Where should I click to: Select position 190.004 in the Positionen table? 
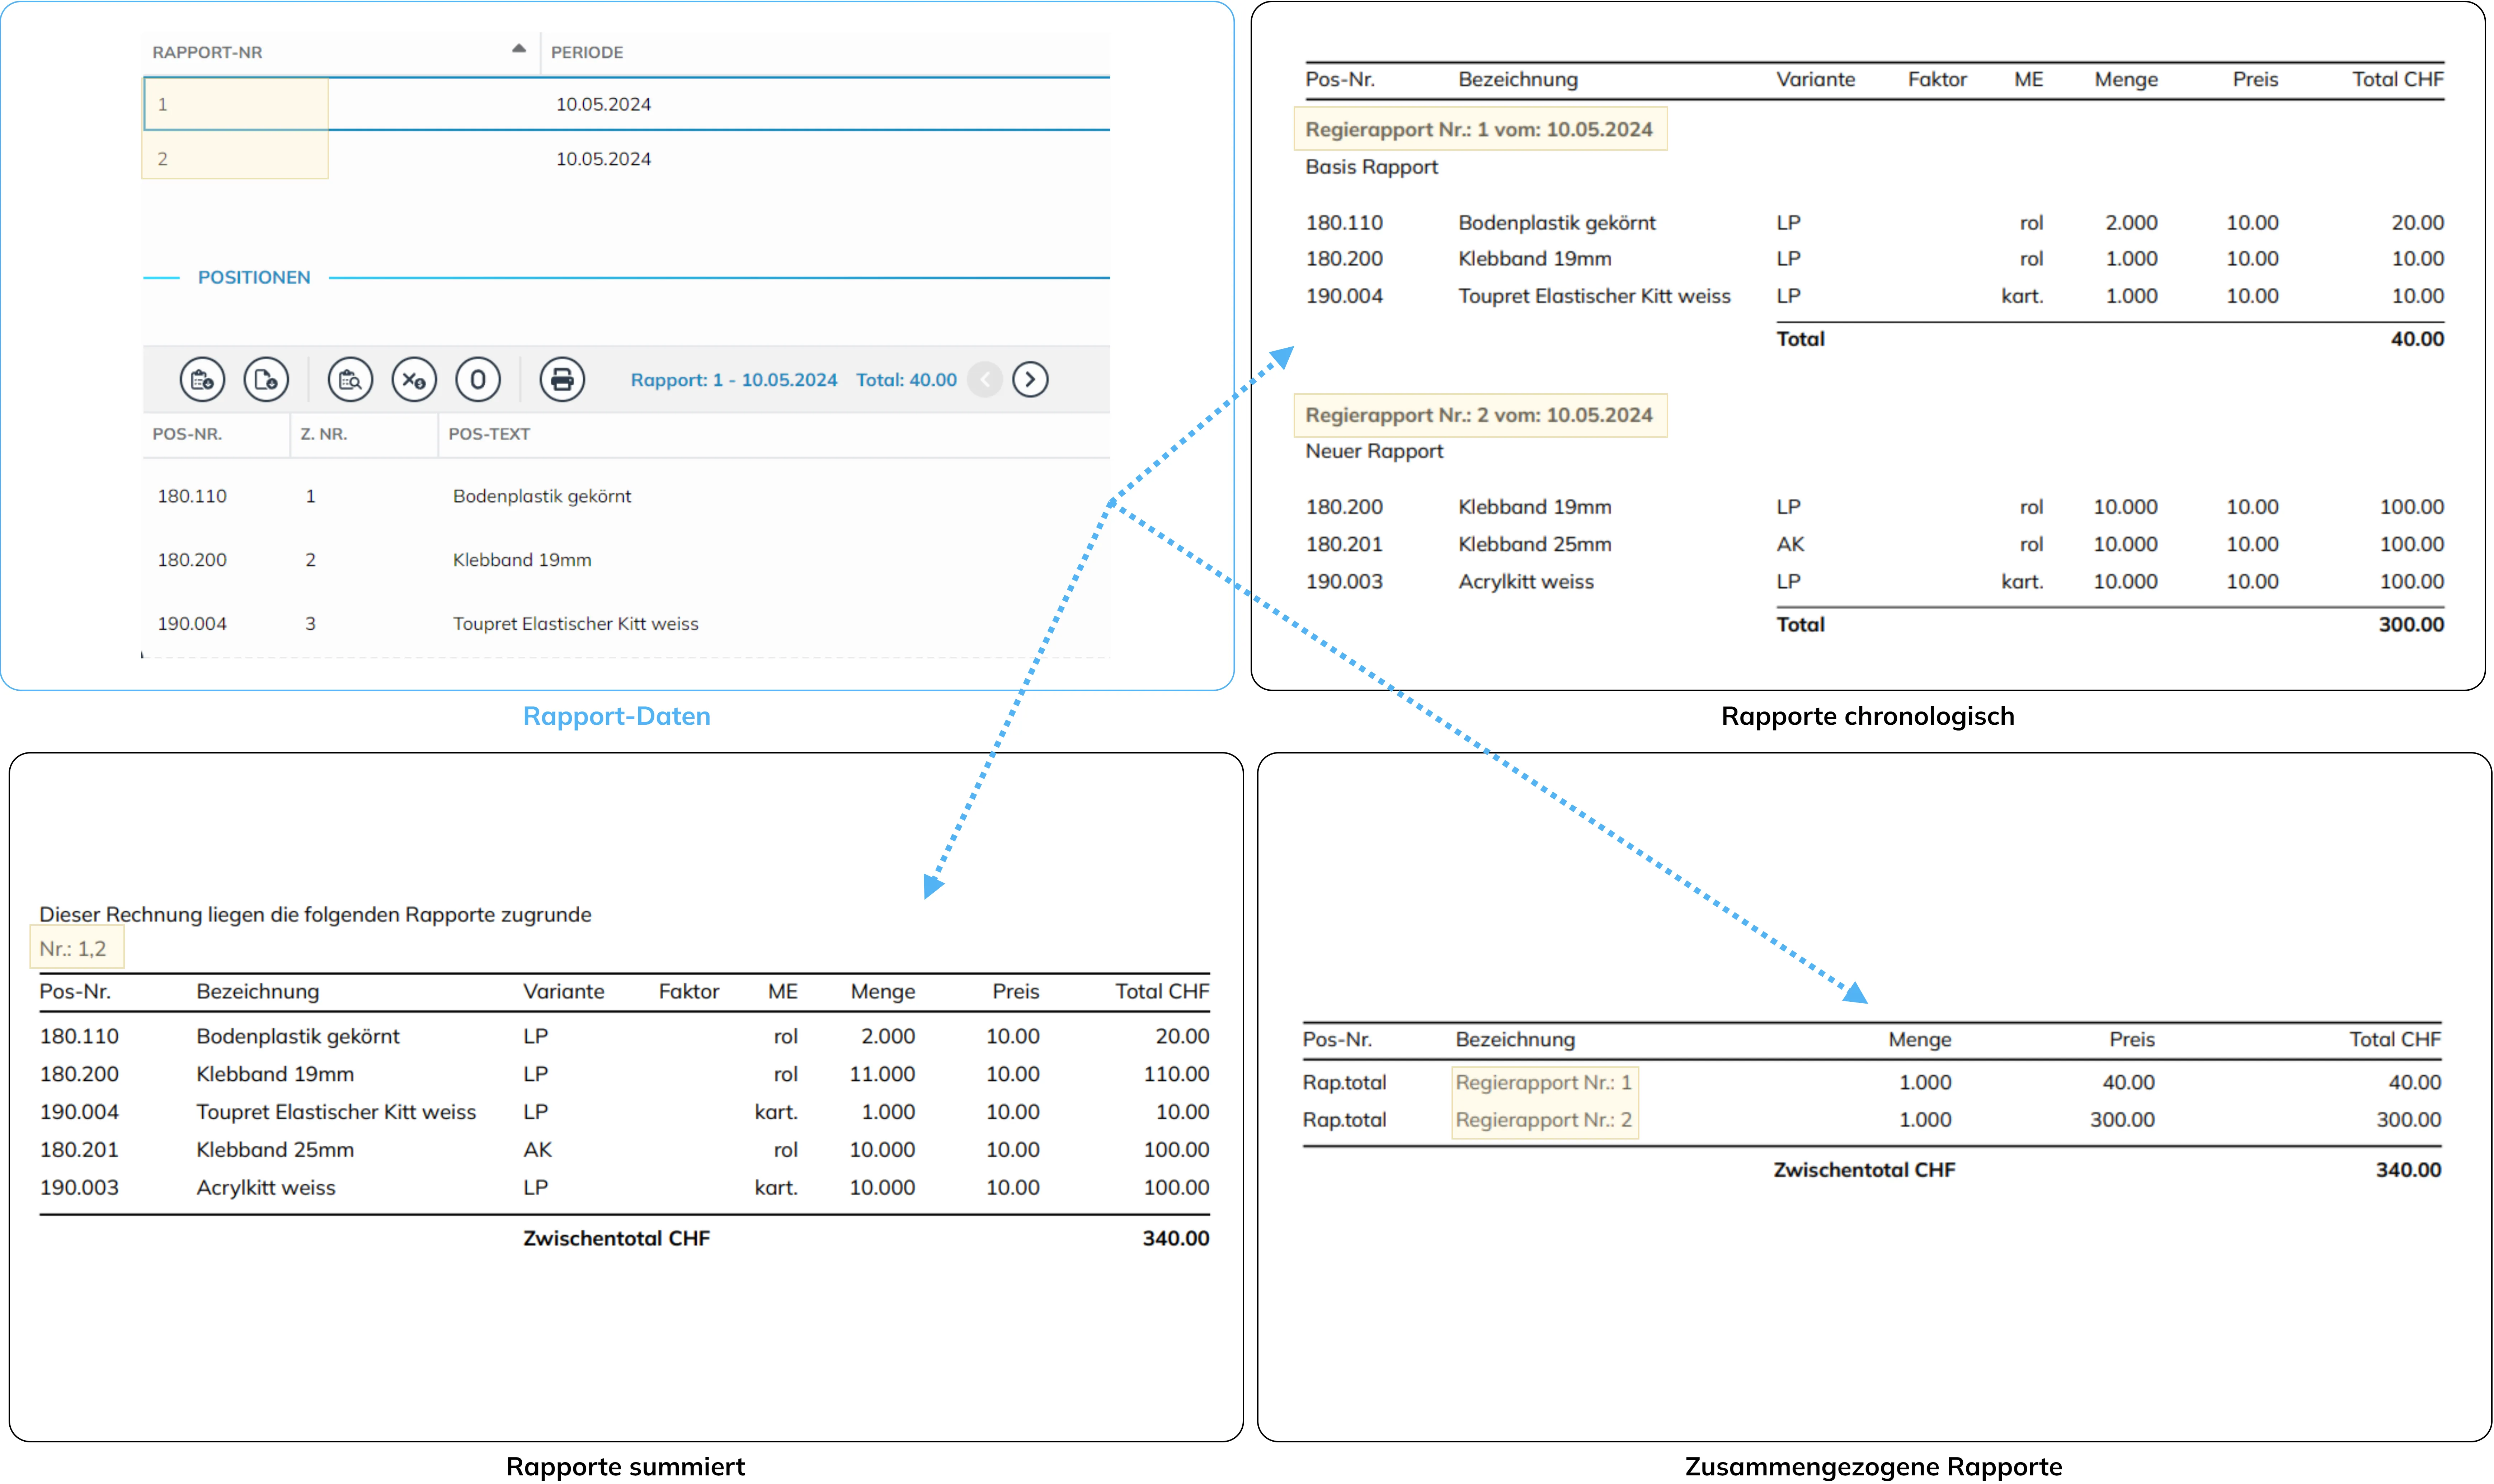click(x=192, y=624)
